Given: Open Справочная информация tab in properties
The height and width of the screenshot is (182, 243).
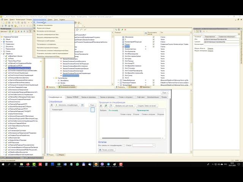Looking at the screenshot, I should click(x=227, y=37).
